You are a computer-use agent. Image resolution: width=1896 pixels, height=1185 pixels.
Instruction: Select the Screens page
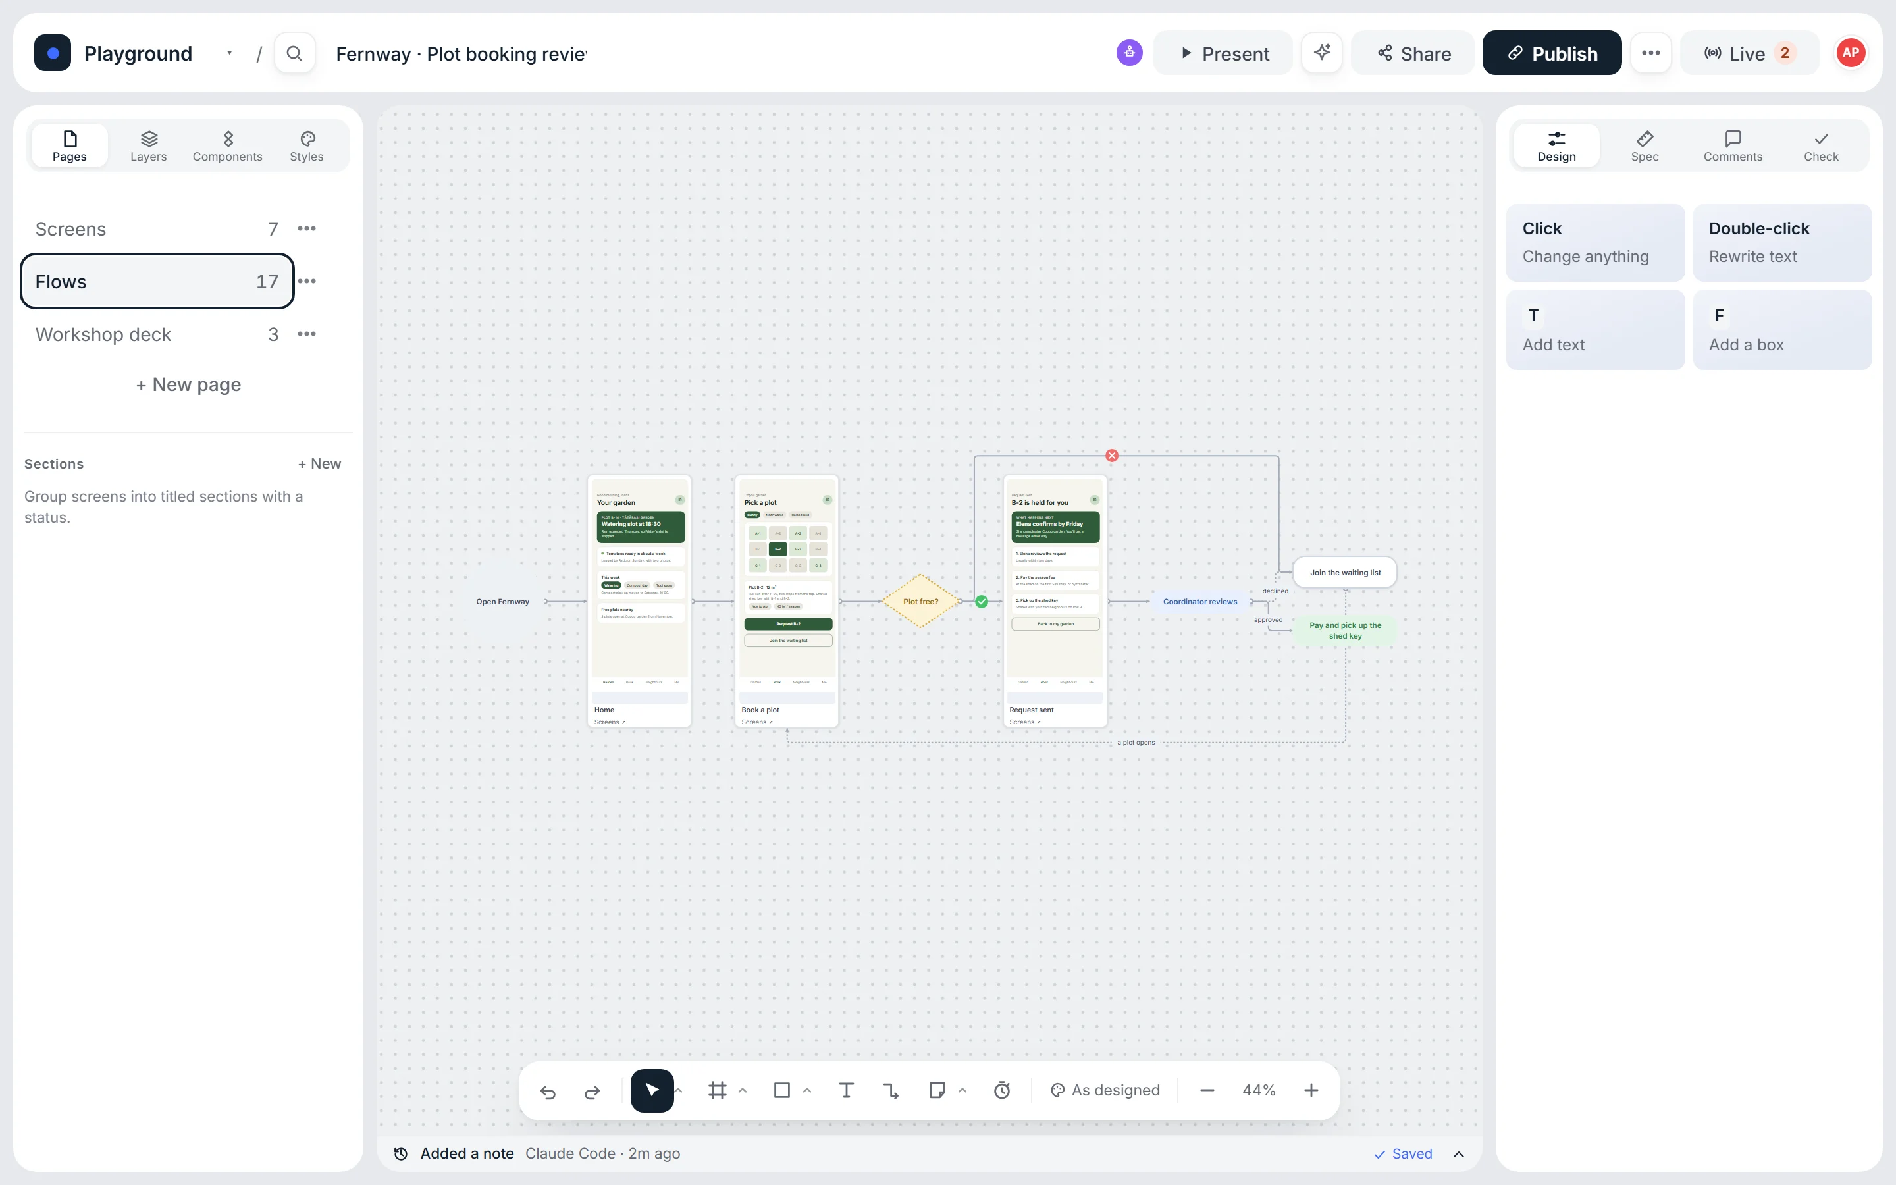(157, 229)
